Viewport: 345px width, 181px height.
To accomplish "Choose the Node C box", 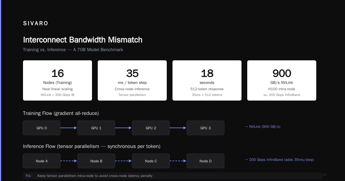I will click(x=151, y=161).
